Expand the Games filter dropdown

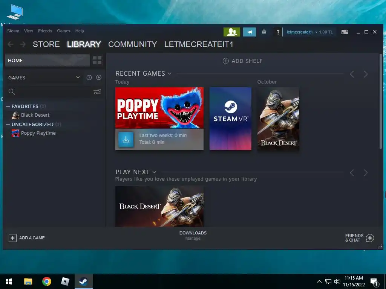coord(78,78)
